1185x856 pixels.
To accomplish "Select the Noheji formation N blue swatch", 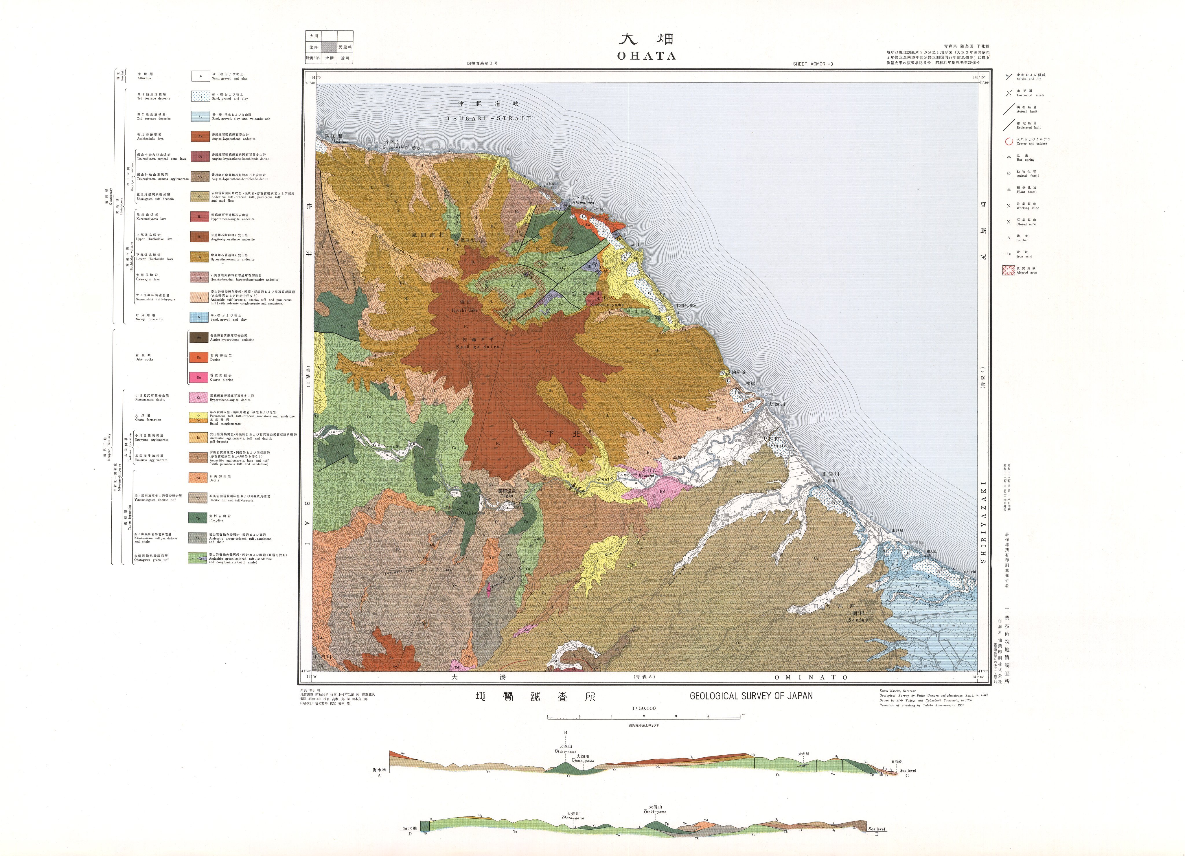I will point(200,317).
